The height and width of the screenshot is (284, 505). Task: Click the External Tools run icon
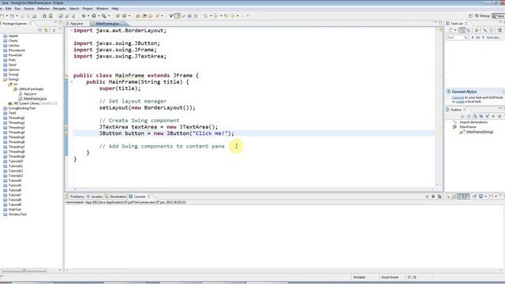point(104,16)
